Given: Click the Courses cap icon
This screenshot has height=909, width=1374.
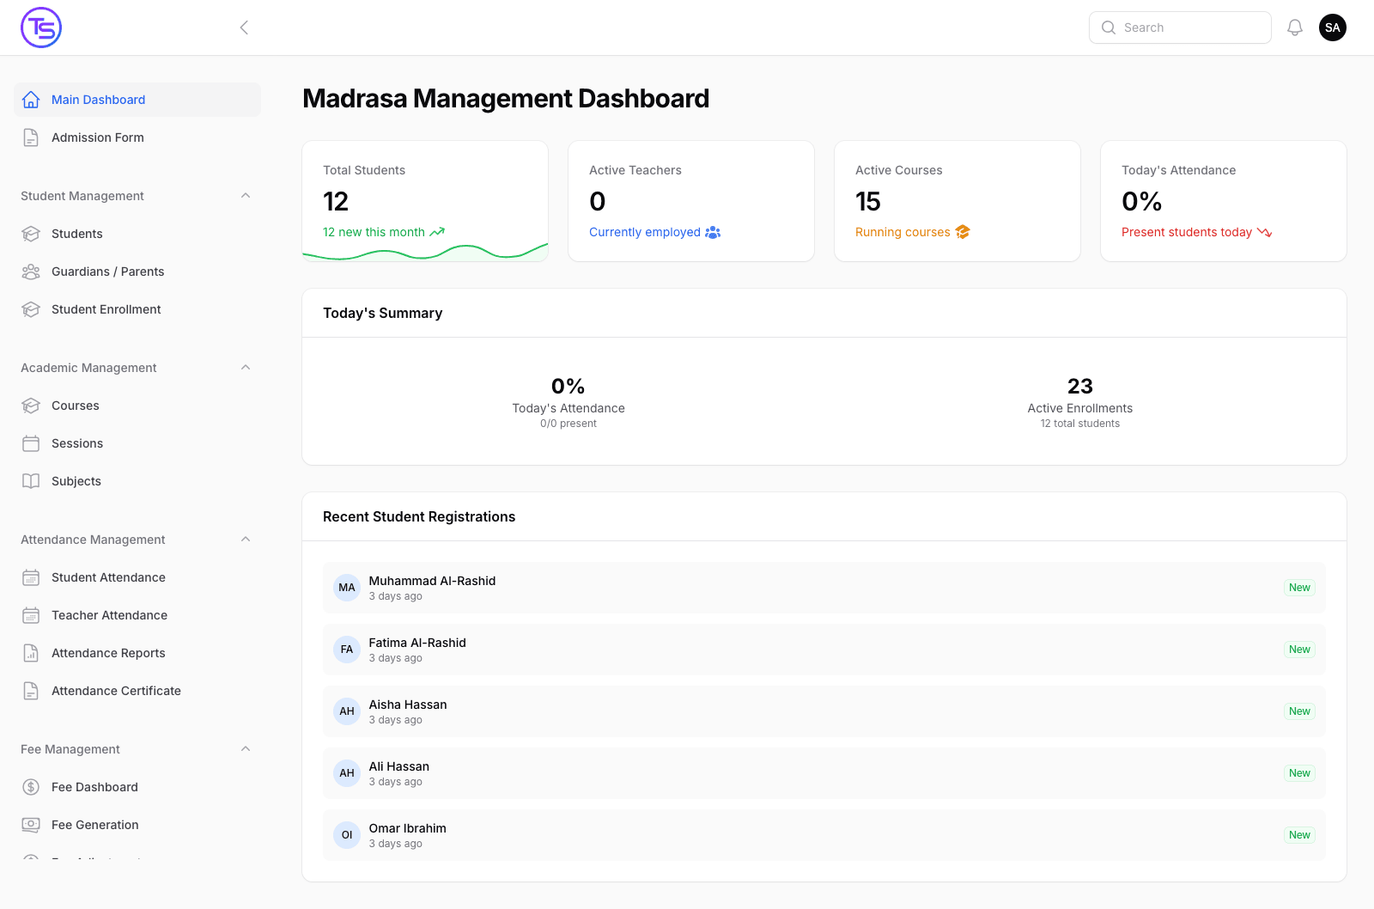Looking at the screenshot, I should point(31,406).
